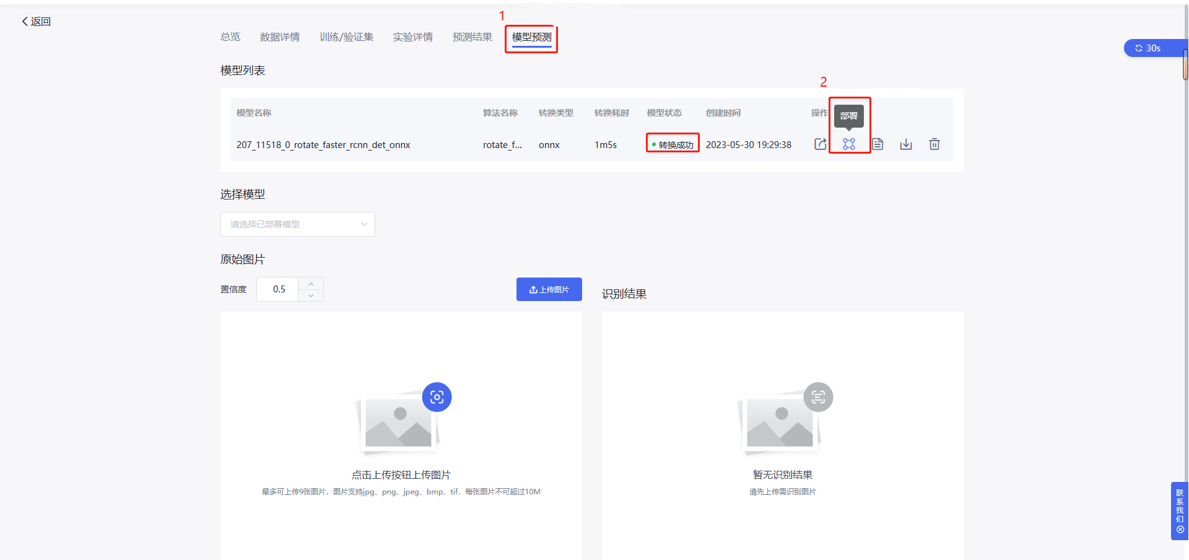Close the 联系我们 widget with its X
This screenshot has width=1189, height=560.
click(x=1180, y=530)
